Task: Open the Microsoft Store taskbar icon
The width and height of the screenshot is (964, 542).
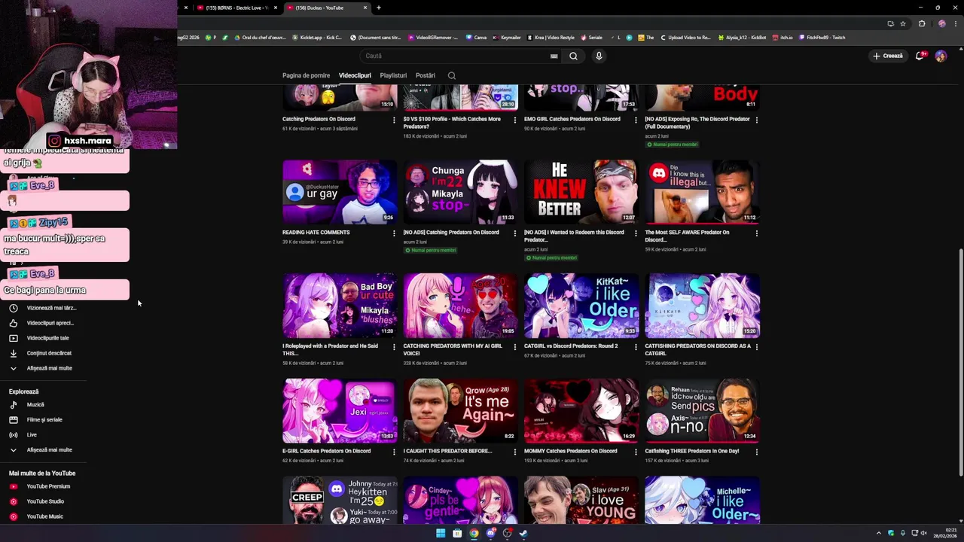Action: click(457, 534)
